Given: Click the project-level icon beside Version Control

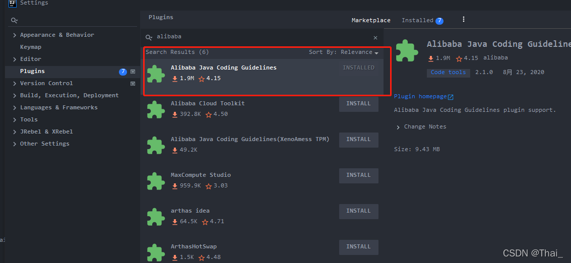Looking at the screenshot, I should pos(133,84).
